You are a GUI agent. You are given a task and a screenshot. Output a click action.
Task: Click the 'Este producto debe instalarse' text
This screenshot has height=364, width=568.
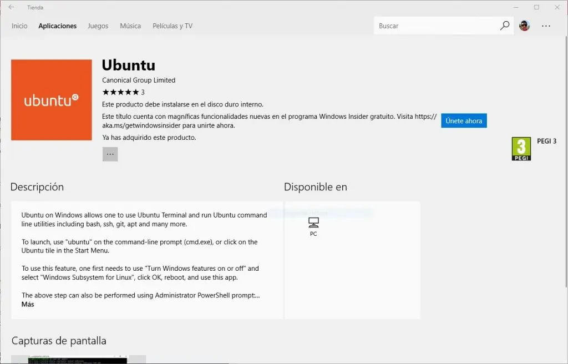pyautogui.click(x=183, y=104)
